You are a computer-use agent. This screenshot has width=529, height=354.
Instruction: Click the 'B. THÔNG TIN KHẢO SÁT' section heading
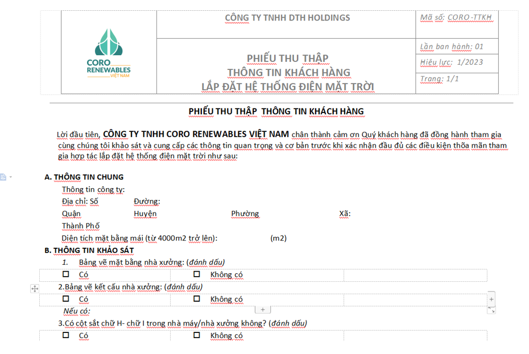pos(89,251)
